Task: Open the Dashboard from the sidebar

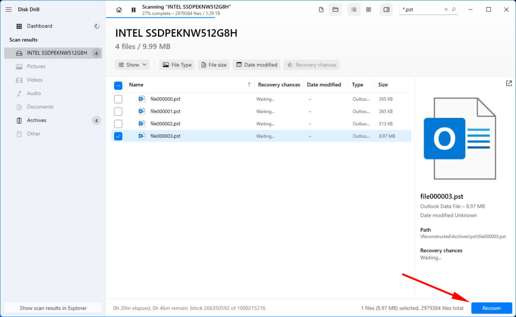Action: pyautogui.click(x=40, y=26)
